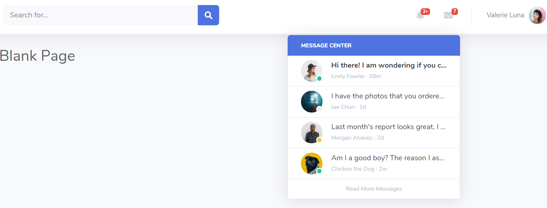Image resolution: width=547 pixels, height=208 pixels.
Task: Expand the Valerie Luna user menu
Action: [x=505, y=15]
